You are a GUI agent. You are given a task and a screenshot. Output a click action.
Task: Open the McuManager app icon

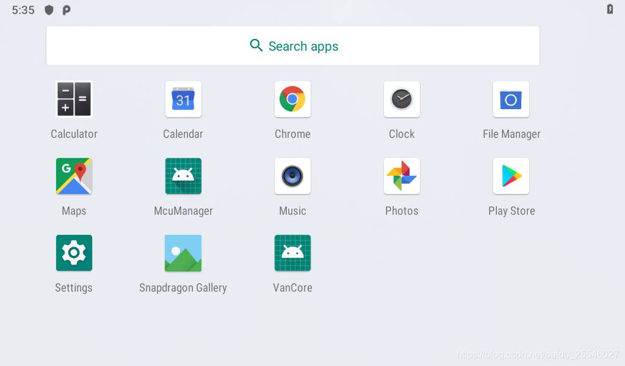[x=183, y=176]
